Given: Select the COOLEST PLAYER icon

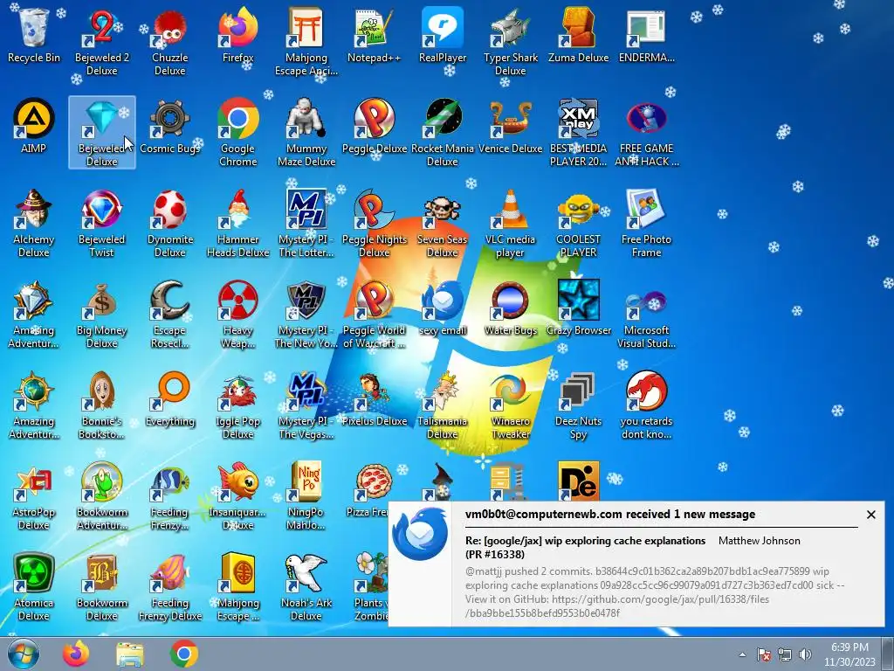Looking at the screenshot, I should coord(578,223).
